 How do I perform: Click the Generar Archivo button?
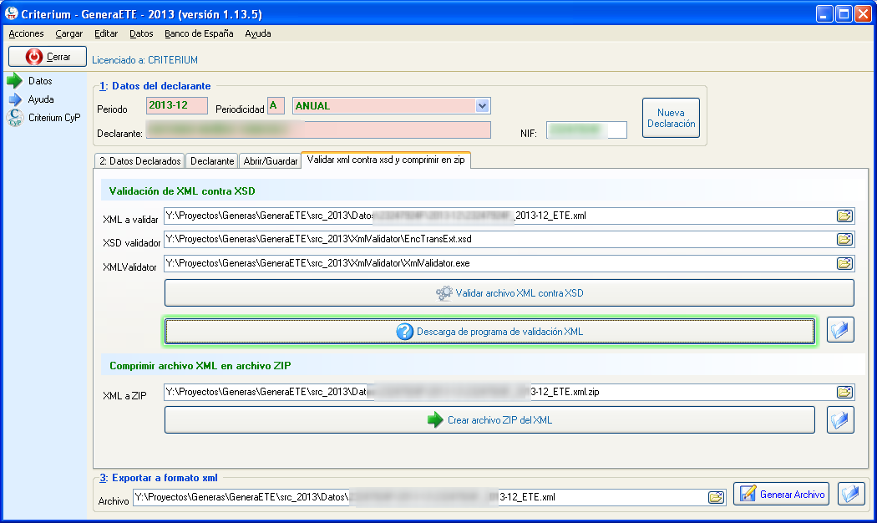point(781,494)
